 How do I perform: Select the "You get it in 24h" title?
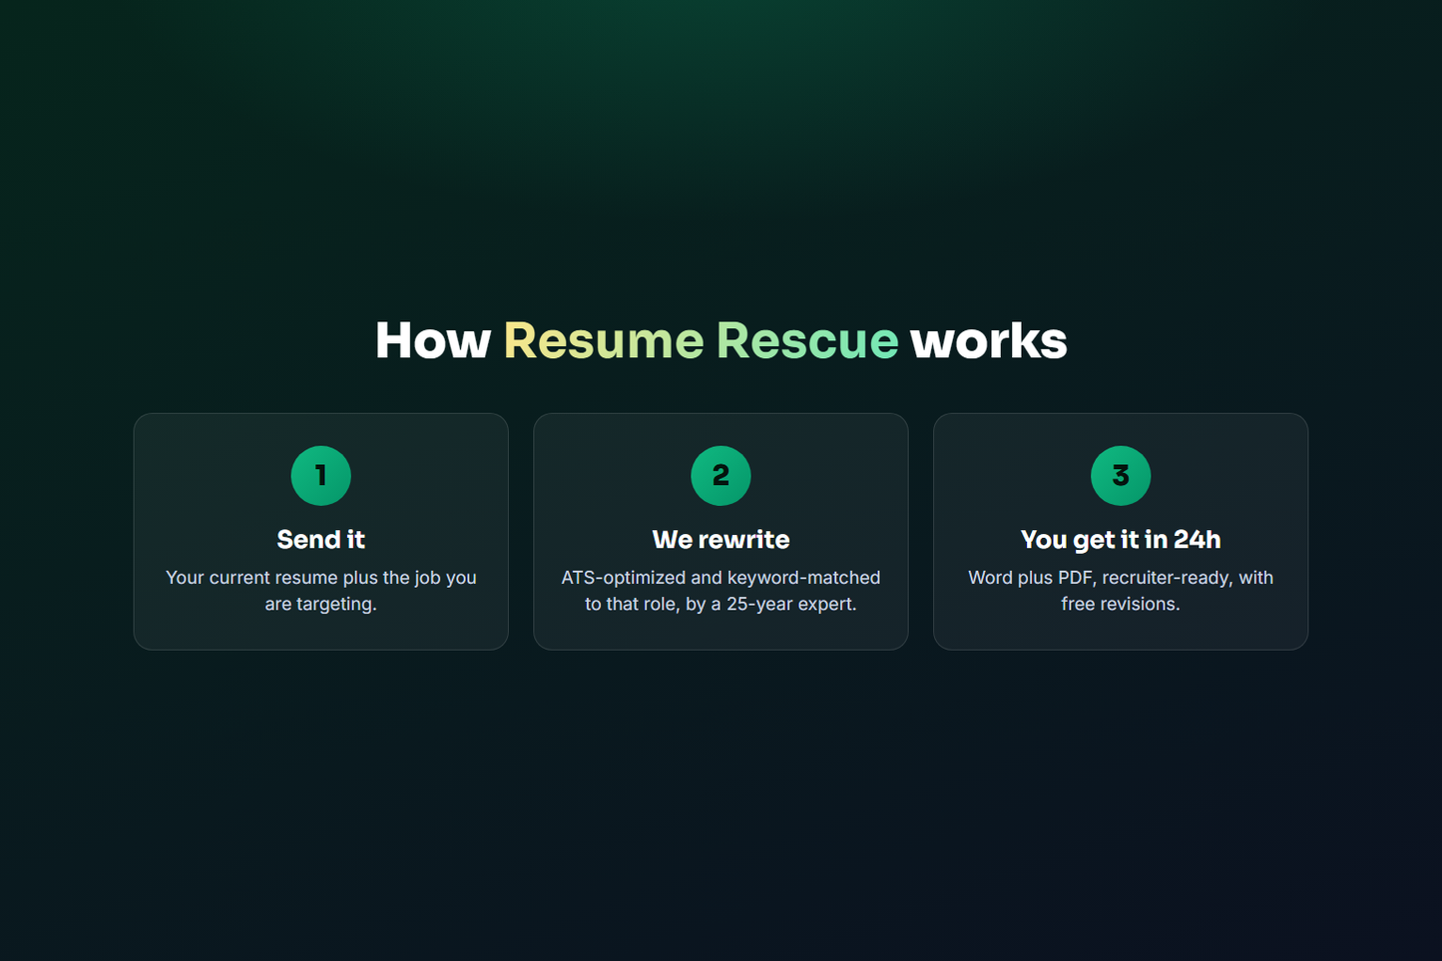point(1121,540)
